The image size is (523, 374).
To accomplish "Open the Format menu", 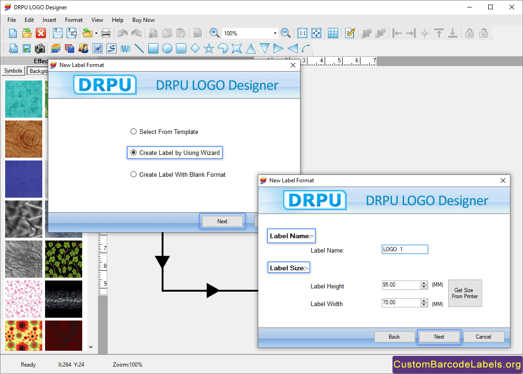I will click(74, 20).
